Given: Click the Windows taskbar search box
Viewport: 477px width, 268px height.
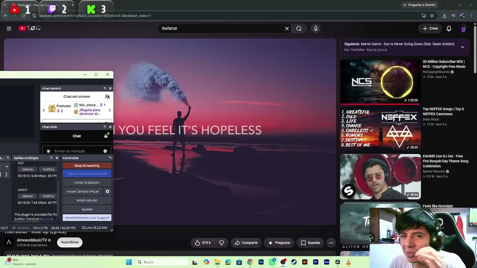Looking at the screenshot, I should pyautogui.click(x=161, y=262).
